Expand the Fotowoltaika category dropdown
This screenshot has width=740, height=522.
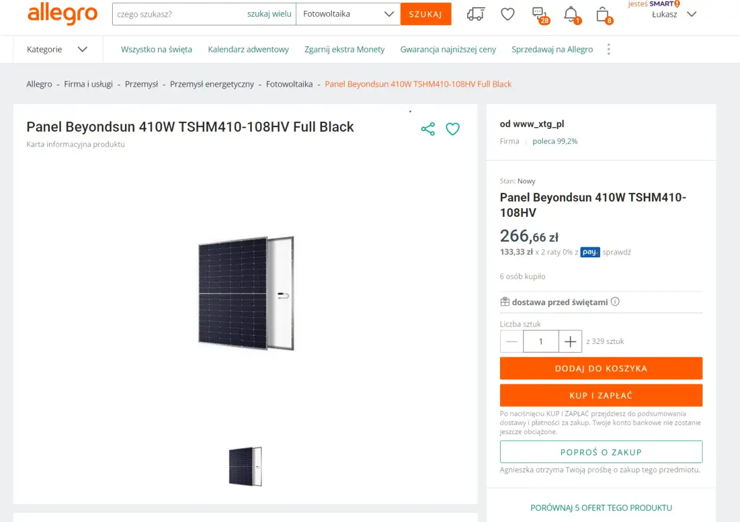389,14
